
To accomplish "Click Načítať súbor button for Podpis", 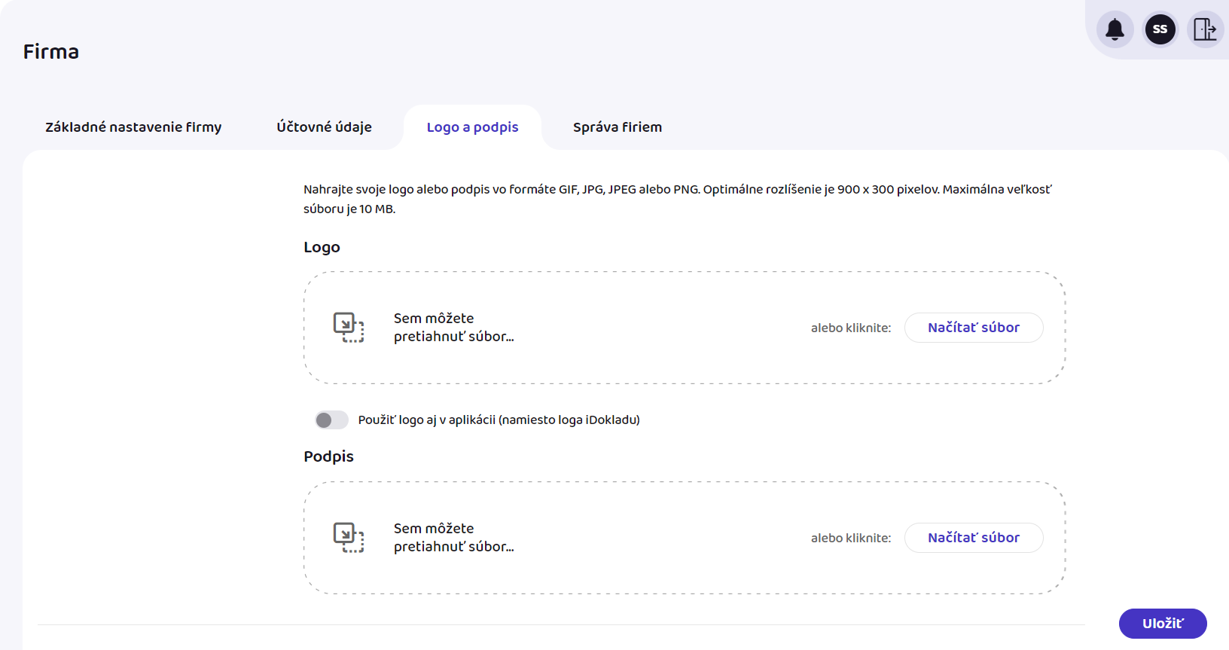I will 973,538.
